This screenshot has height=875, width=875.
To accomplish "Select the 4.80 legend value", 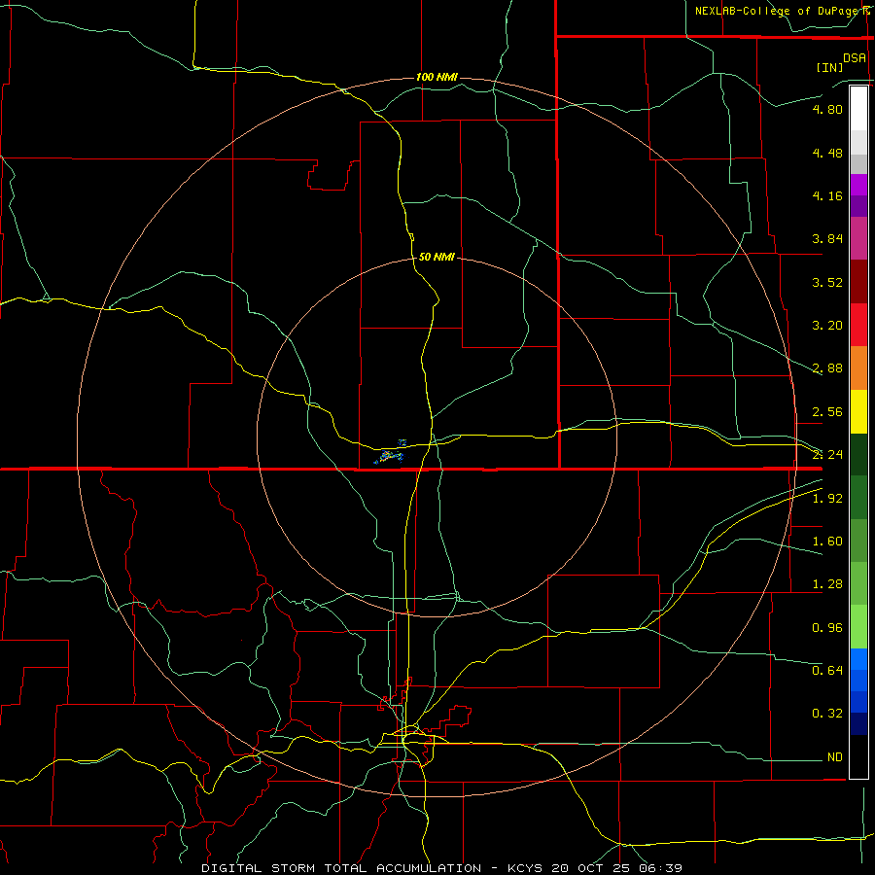I will click(827, 109).
